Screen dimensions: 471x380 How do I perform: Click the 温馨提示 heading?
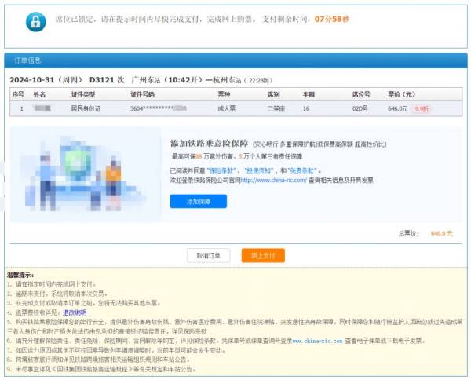tap(20, 275)
